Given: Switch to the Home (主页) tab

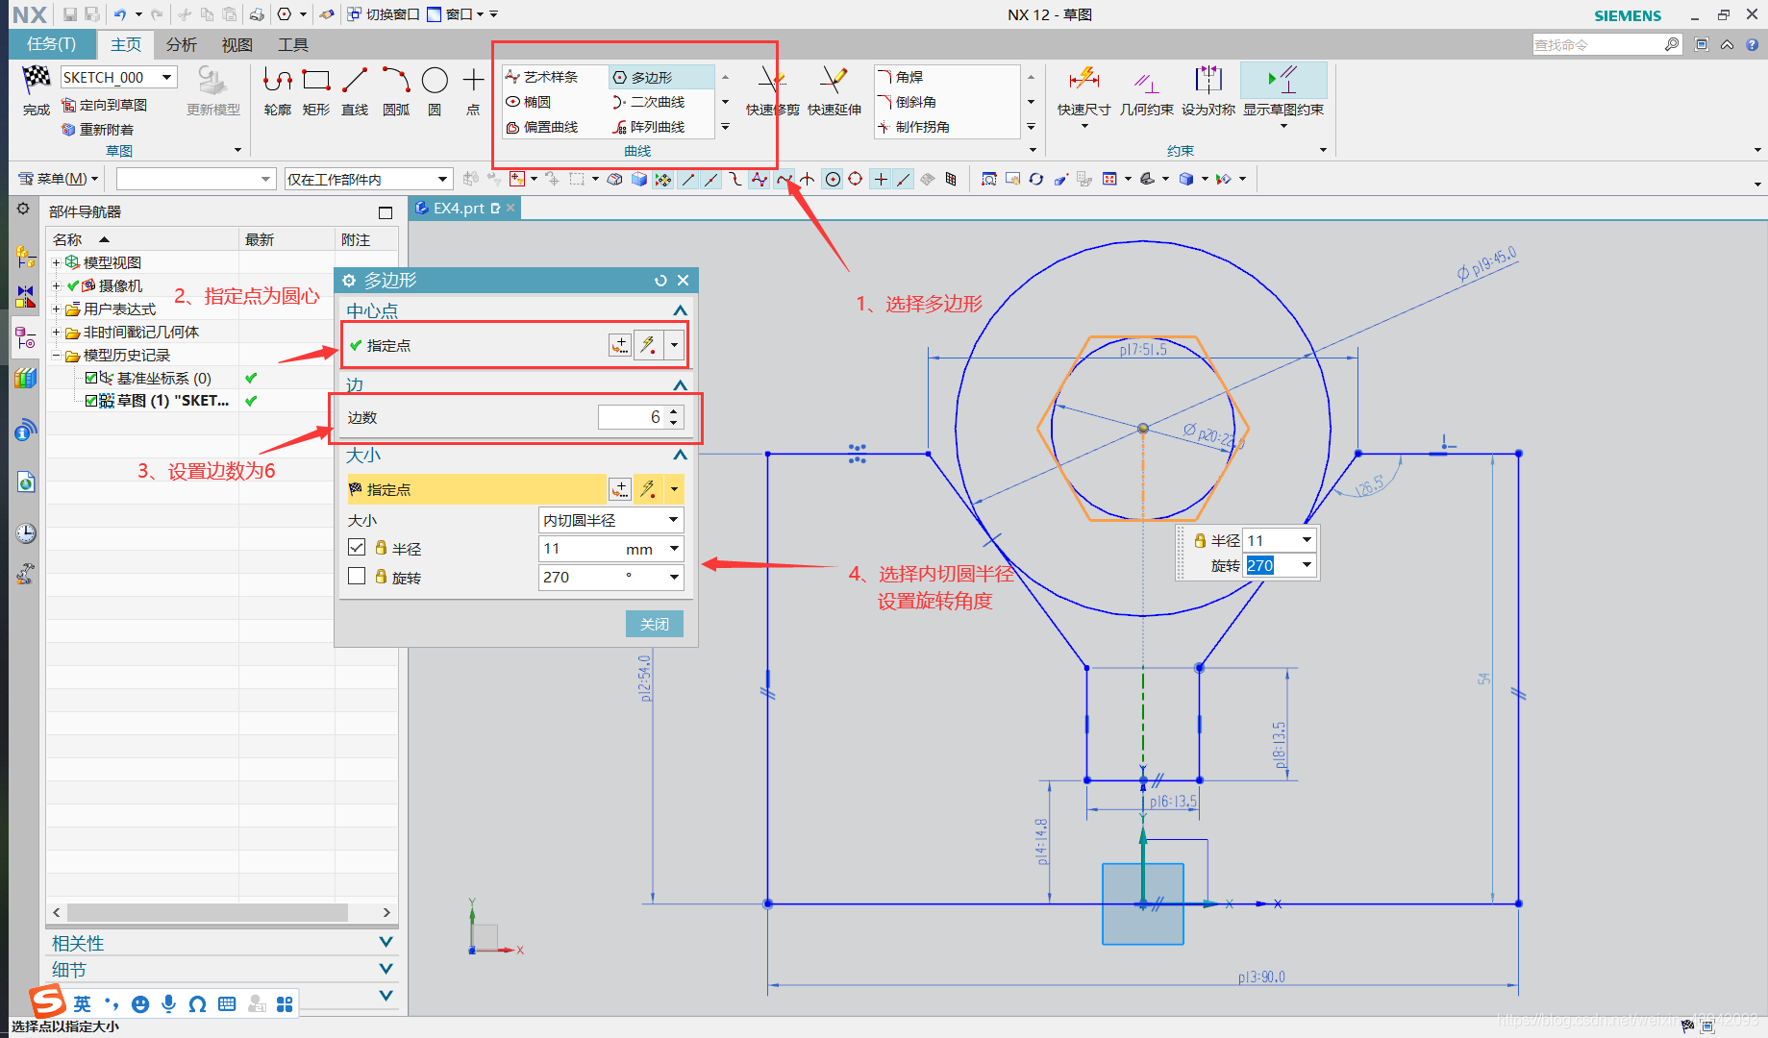Looking at the screenshot, I should click(x=125, y=44).
